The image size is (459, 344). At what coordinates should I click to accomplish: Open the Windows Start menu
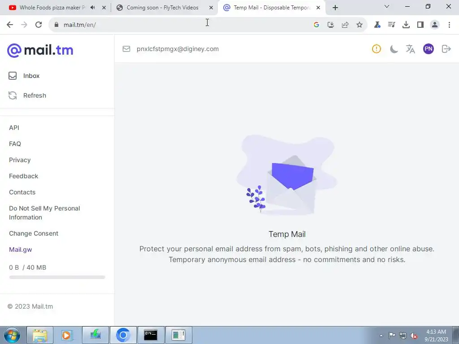[12, 335]
